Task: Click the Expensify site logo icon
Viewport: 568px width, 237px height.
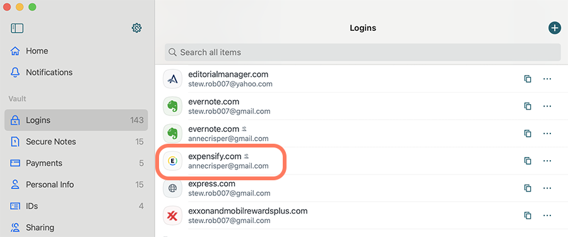Action: point(172,161)
